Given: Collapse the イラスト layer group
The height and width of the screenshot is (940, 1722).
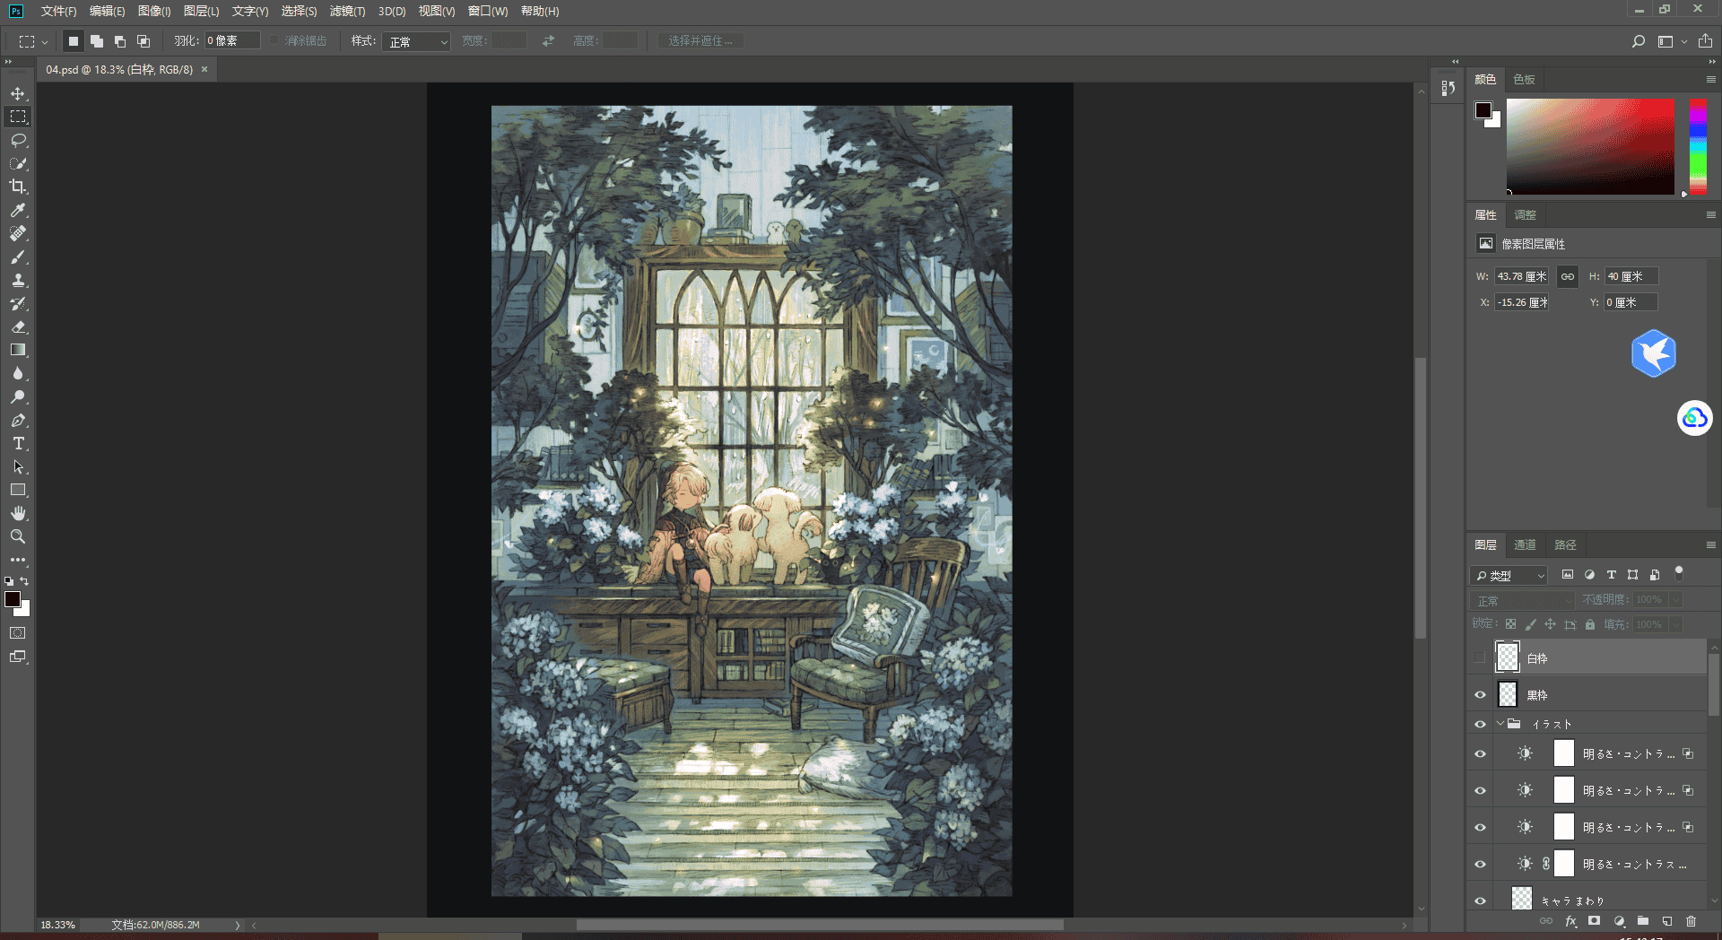Looking at the screenshot, I should (x=1500, y=724).
